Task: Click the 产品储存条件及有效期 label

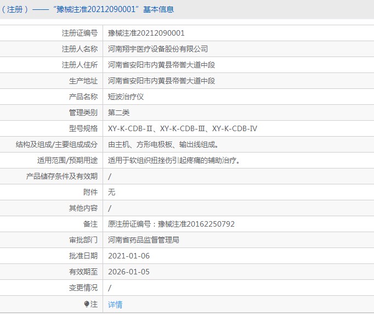Action: 62,176
